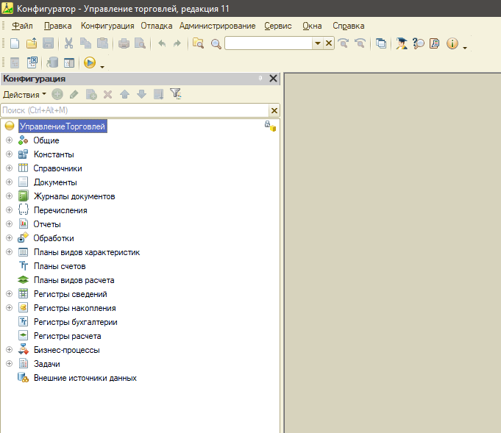
Task: Click the help contents icon
Action: click(x=435, y=43)
